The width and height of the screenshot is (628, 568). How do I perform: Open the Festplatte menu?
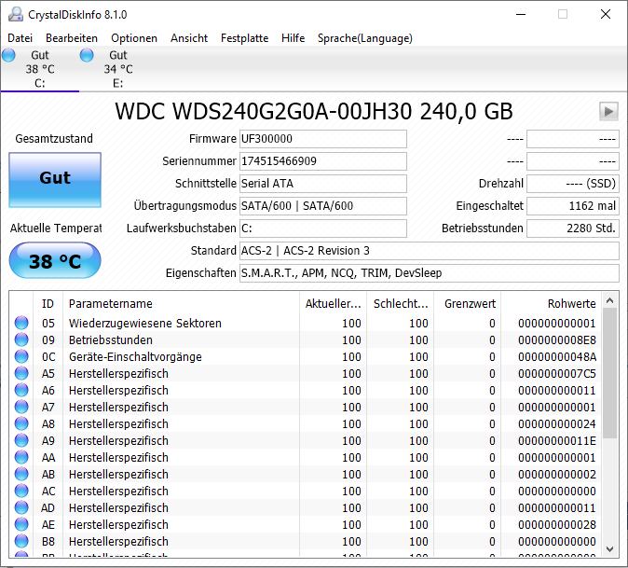click(245, 38)
